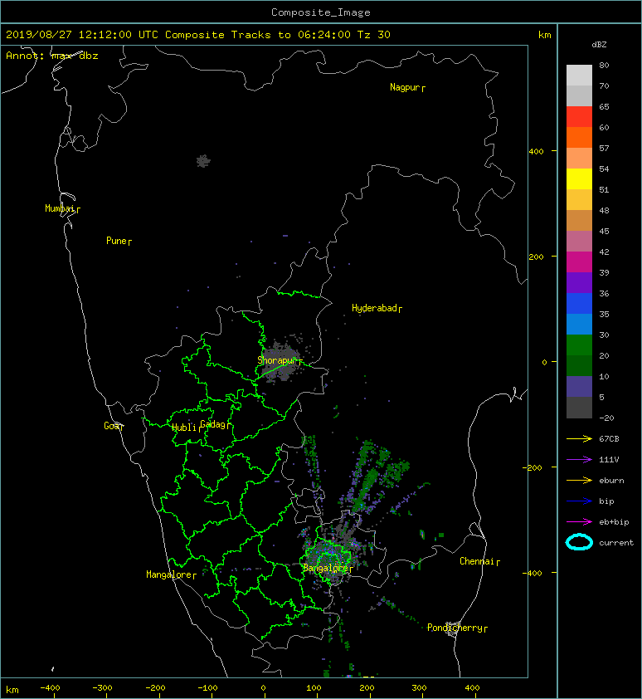Select the Shorapur radar site label
Screen dimensions: 642x699
tap(280, 360)
